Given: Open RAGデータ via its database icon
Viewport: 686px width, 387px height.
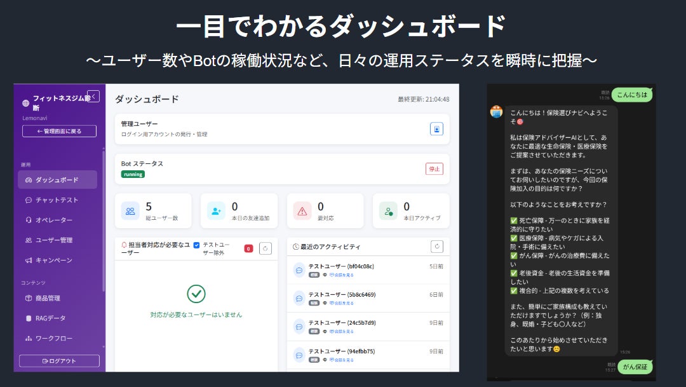Looking at the screenshot, I should tap(28, 318).
